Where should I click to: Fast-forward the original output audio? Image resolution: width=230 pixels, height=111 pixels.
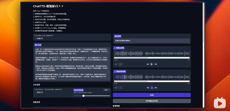click(156, 64)
